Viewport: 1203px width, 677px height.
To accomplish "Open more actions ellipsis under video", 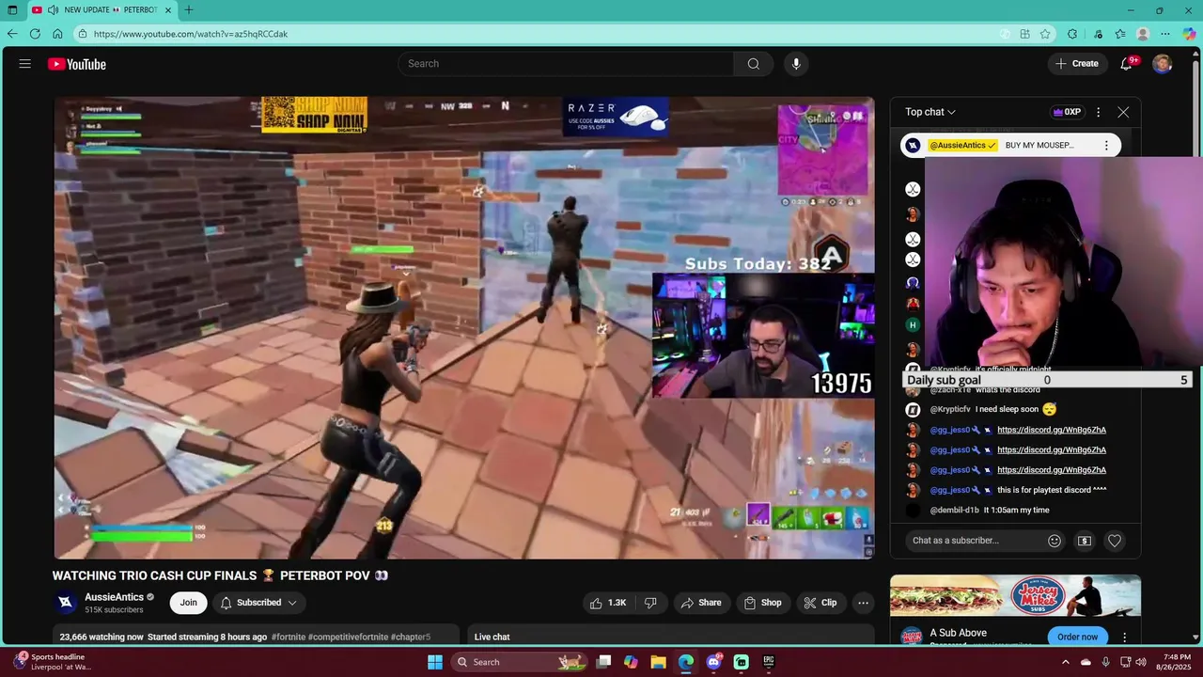I will 863,603.
